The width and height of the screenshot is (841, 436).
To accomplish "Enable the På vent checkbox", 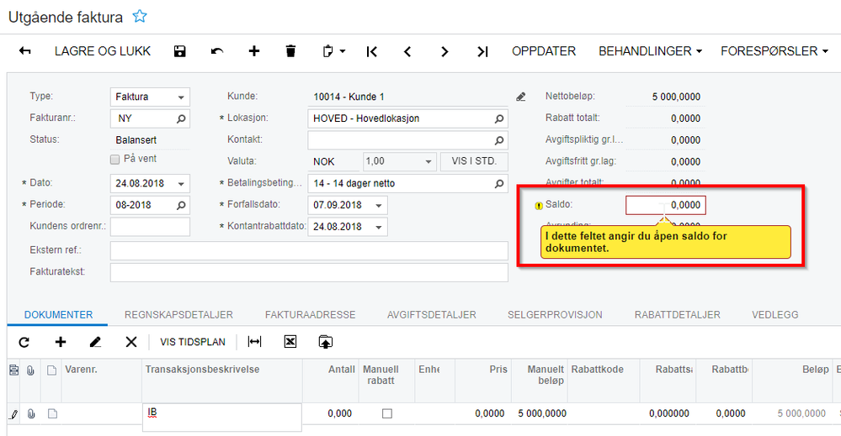I will 115,159.
